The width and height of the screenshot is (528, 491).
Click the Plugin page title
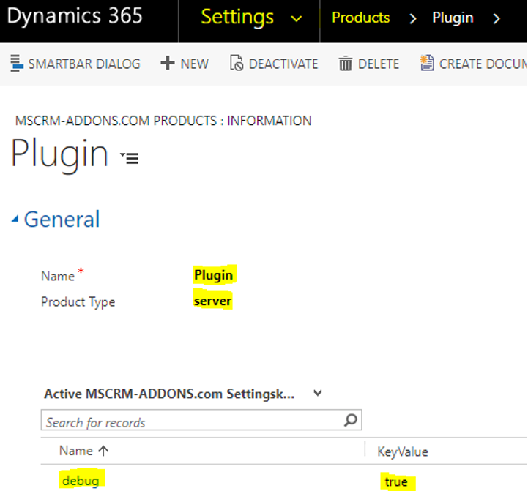click(59, 154)
